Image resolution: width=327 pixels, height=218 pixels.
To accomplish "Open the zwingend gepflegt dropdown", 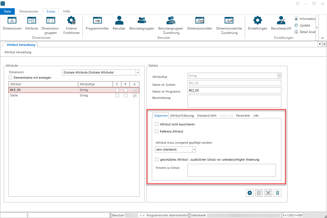I will point(194,149).
